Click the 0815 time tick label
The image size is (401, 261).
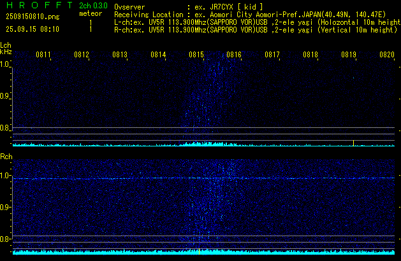click(196, 55)
